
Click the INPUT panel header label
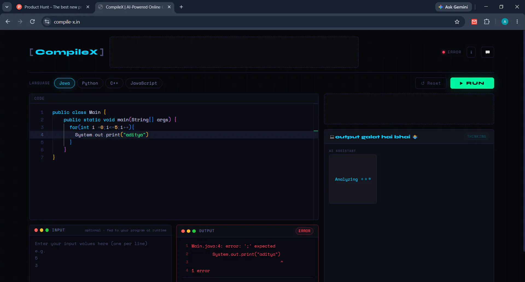58,230
